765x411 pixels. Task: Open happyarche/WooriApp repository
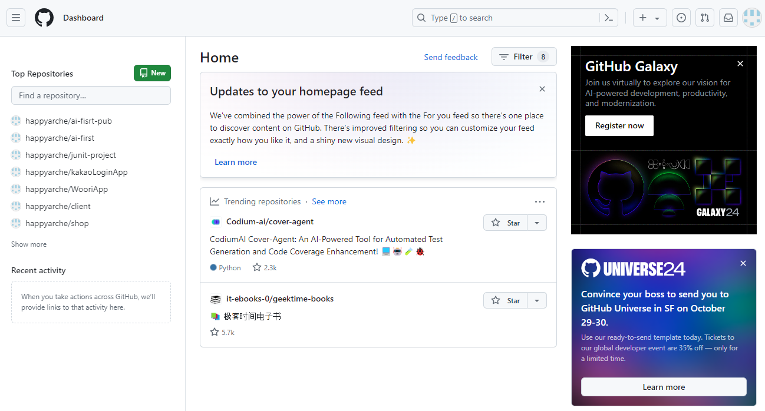(67, 189)
